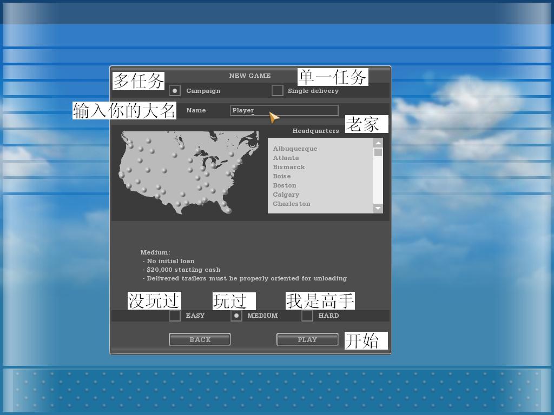
Task: Set difficulty to Easy
Action: pyautogui.click(x=175, y=316)
